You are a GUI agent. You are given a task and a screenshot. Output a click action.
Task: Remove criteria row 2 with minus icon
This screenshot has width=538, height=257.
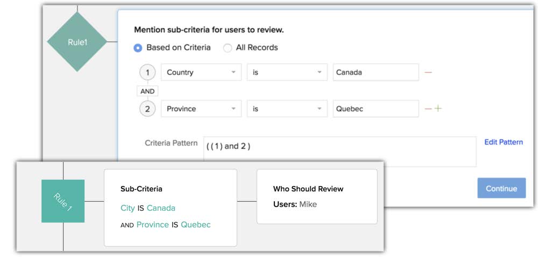click(x=428, y=109)
